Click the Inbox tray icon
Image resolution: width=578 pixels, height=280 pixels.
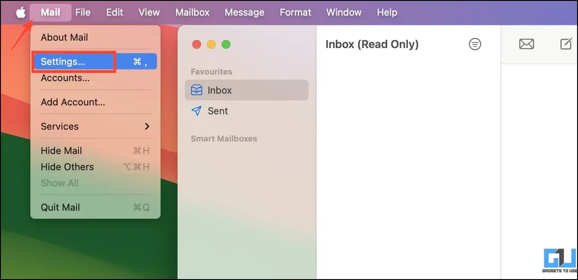click(x=197, y=90)
